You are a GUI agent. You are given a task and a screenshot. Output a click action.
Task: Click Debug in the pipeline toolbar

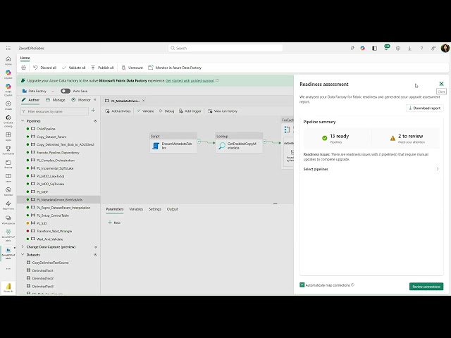[x=166, y=111]
